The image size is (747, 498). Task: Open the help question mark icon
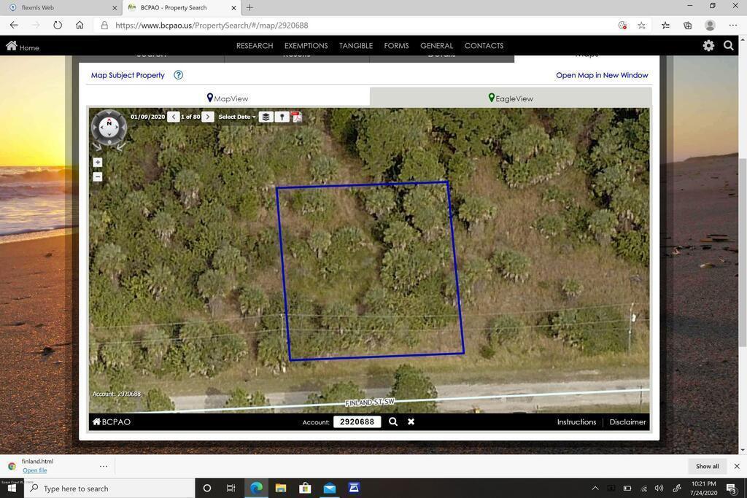178,75
